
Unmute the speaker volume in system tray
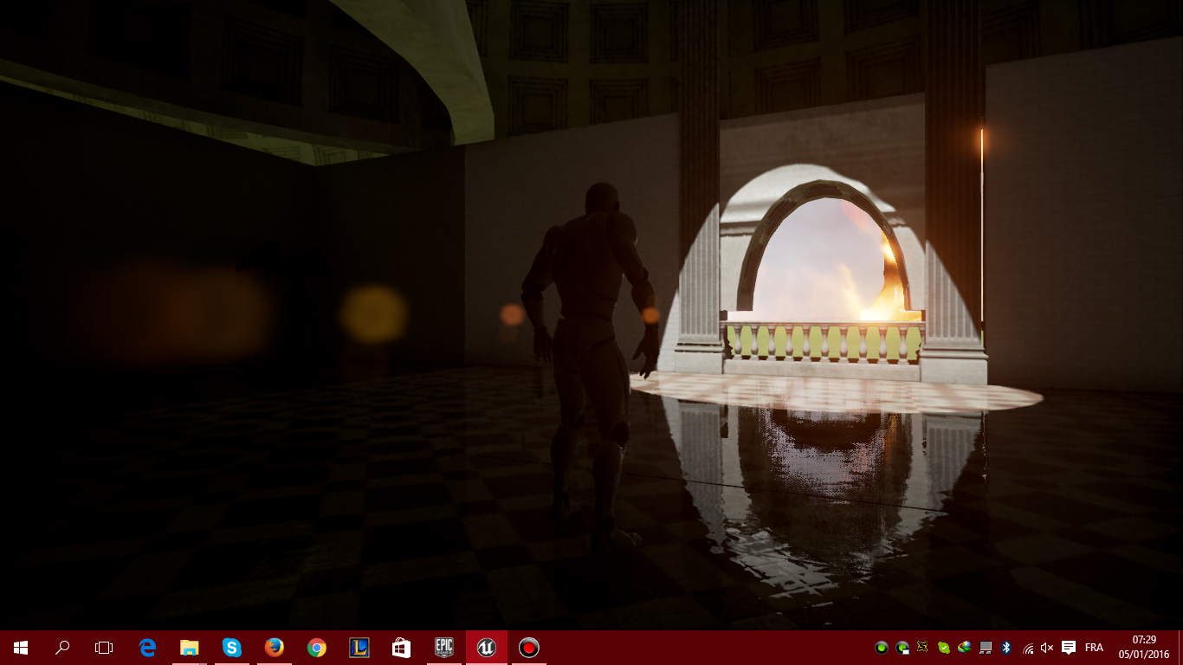(1047, 648)
